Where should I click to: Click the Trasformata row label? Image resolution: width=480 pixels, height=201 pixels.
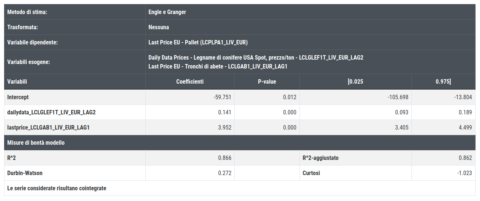pos(23,27)
